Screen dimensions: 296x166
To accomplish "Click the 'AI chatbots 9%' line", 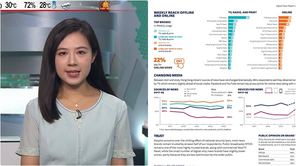I will pyautogui.click(x=221, y=95).
